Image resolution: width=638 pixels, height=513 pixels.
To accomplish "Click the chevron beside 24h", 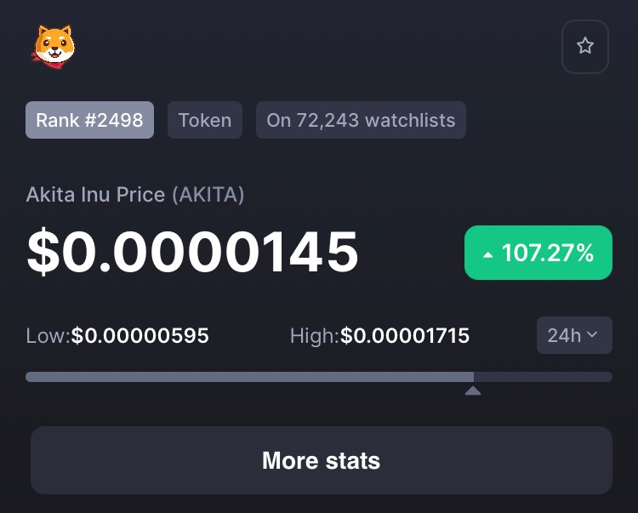I will [592, 334].
